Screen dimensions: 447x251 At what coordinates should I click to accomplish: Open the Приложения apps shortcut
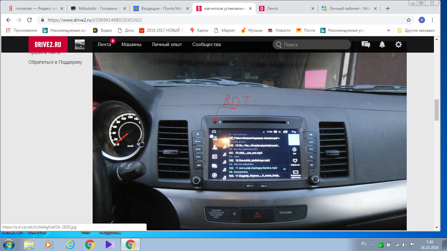(x=22, y=30)
